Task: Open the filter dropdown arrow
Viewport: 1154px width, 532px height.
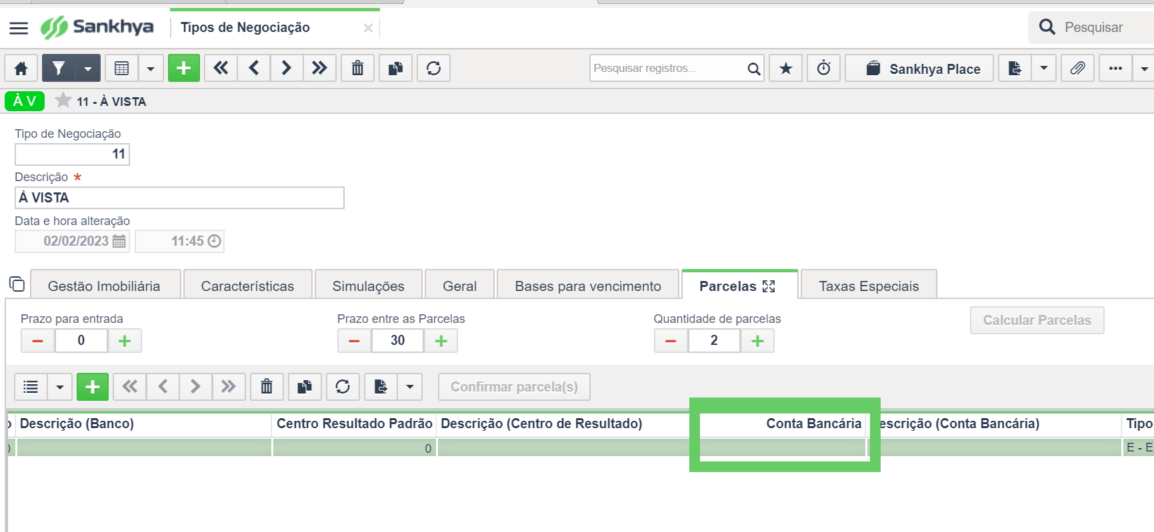Action: [88, 68]
